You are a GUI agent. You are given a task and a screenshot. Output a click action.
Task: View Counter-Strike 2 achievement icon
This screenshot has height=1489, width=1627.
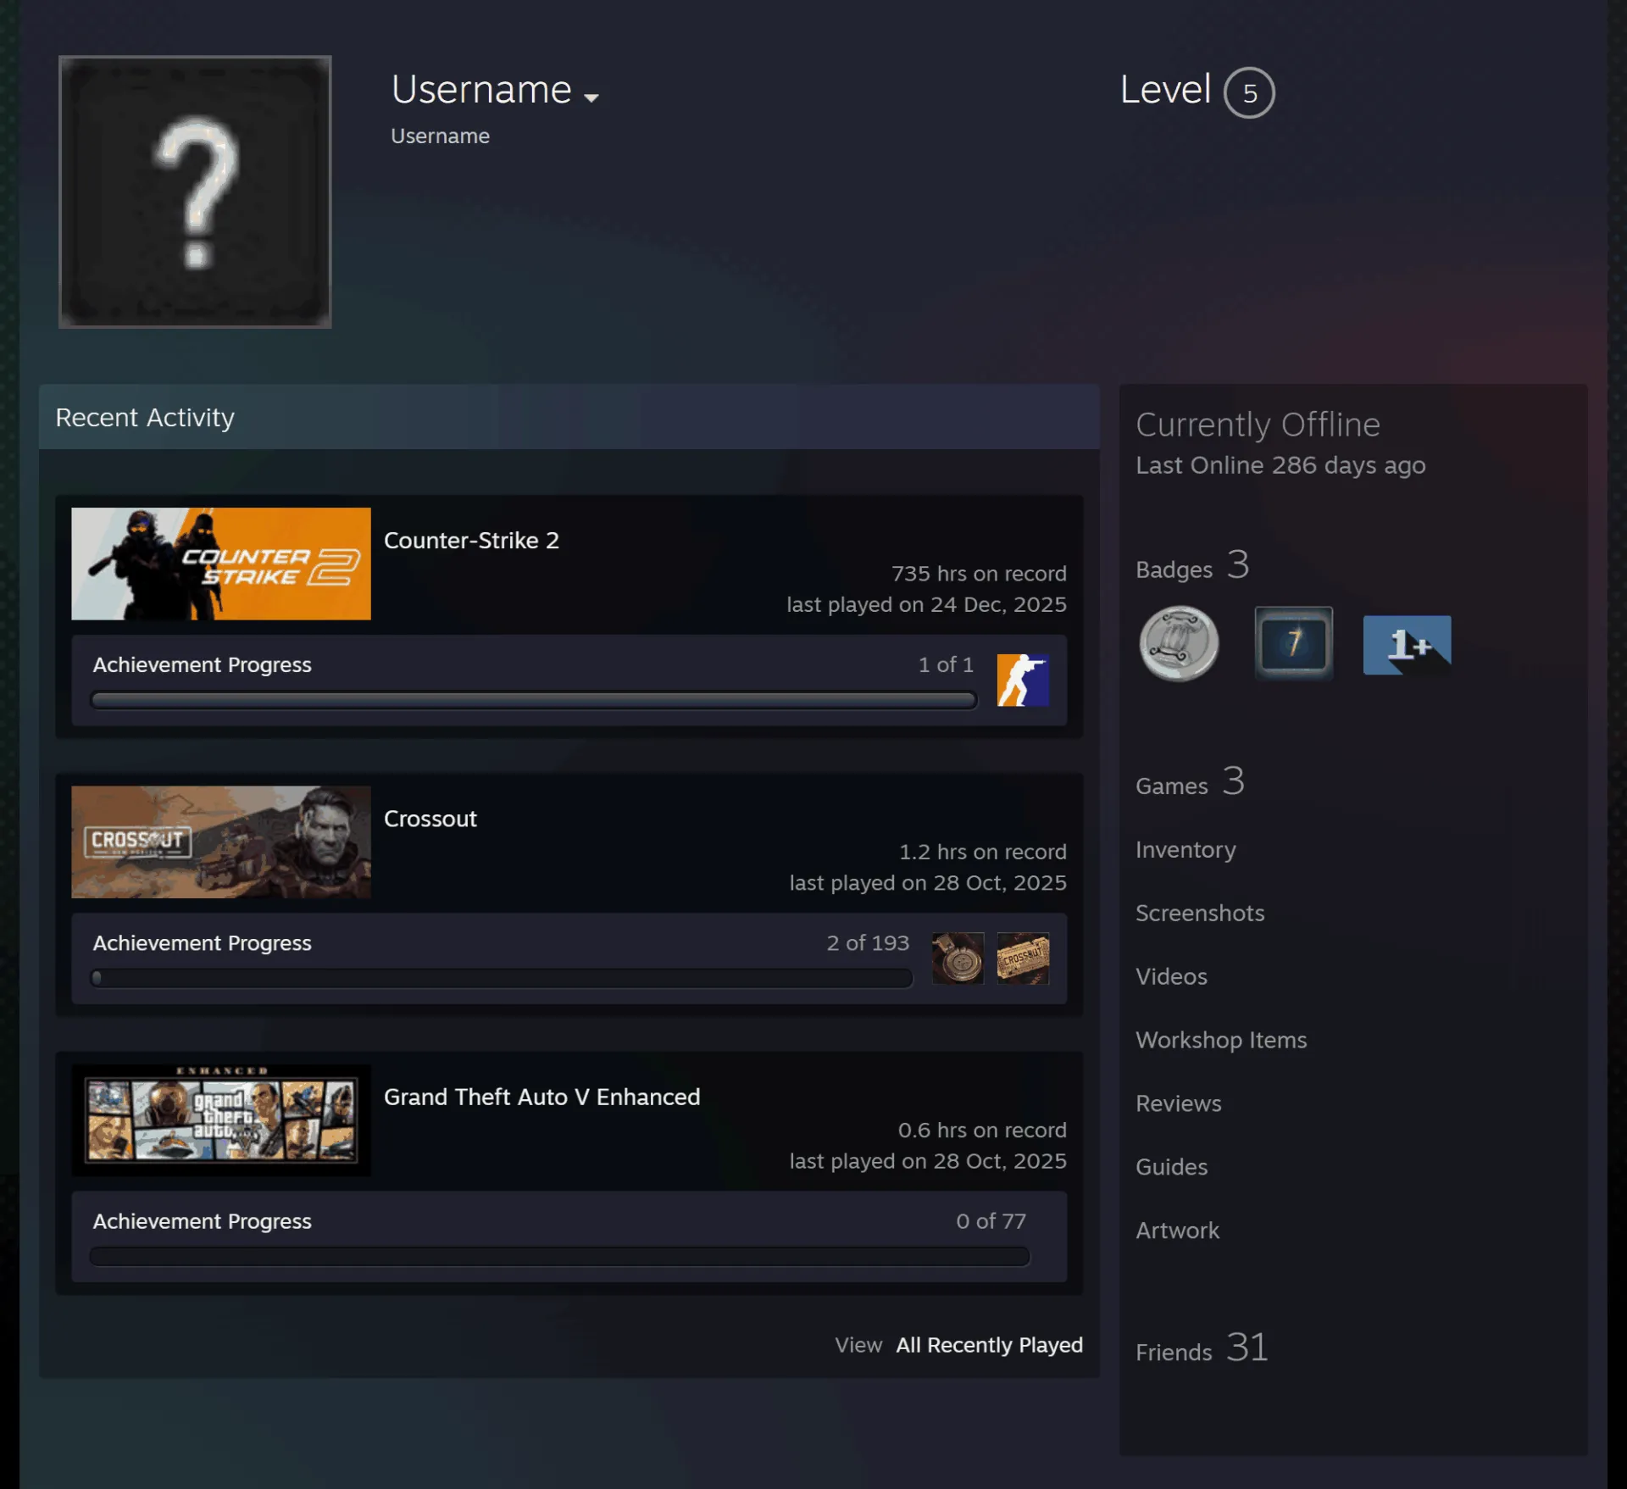tap(1023, 680)
